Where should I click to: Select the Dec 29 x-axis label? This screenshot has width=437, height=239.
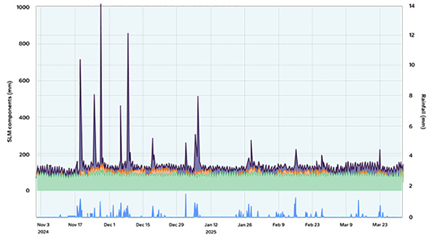pyautogui.click(x=177, y=225)
